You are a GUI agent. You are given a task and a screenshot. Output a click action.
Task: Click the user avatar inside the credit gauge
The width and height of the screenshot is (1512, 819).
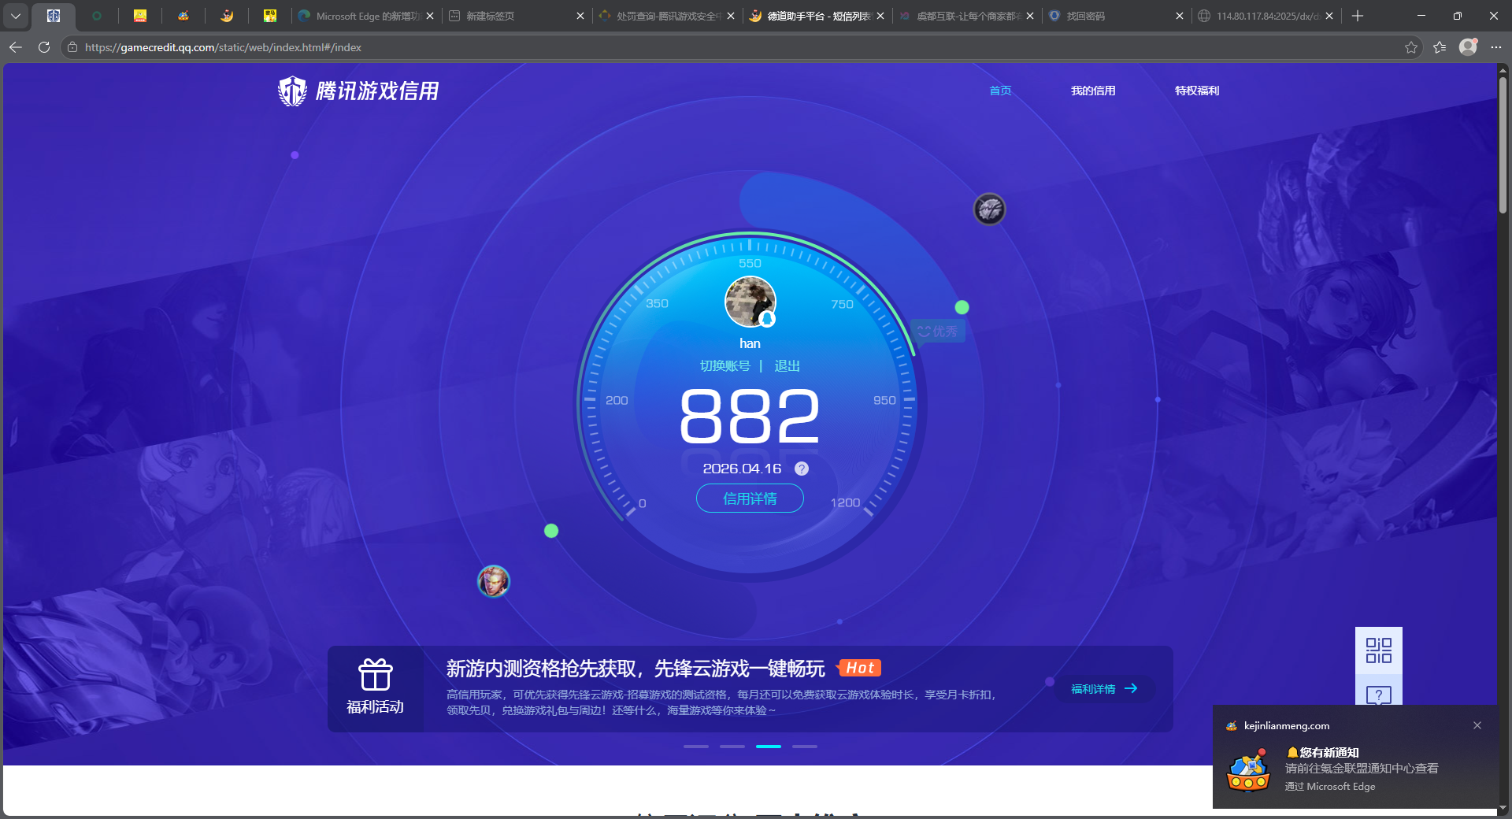[749, 302]
